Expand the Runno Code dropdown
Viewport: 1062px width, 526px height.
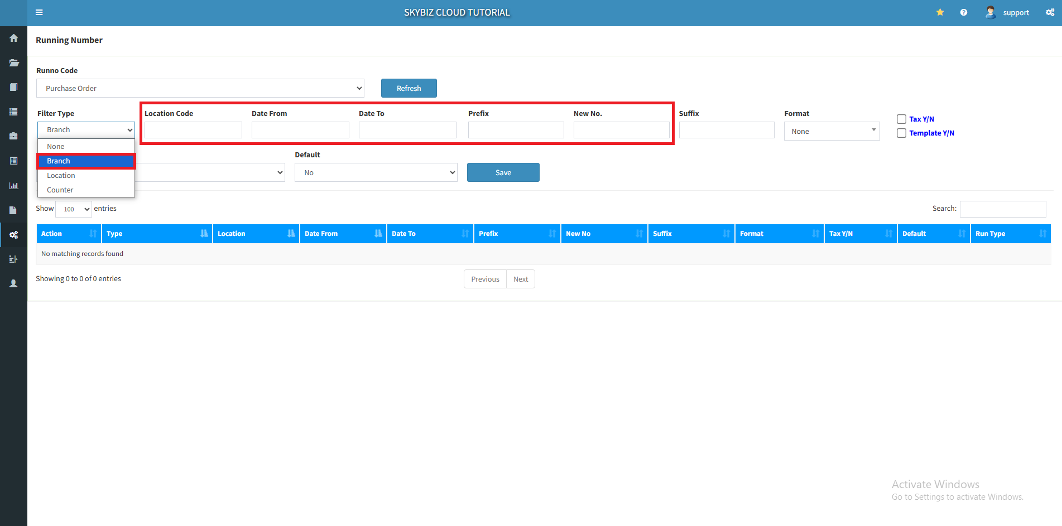coord(200,88)
